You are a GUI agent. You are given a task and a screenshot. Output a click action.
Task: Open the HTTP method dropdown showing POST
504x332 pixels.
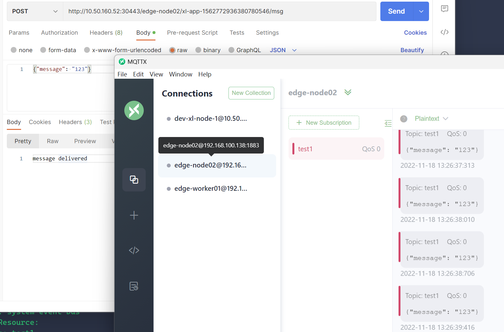(35, 11)
